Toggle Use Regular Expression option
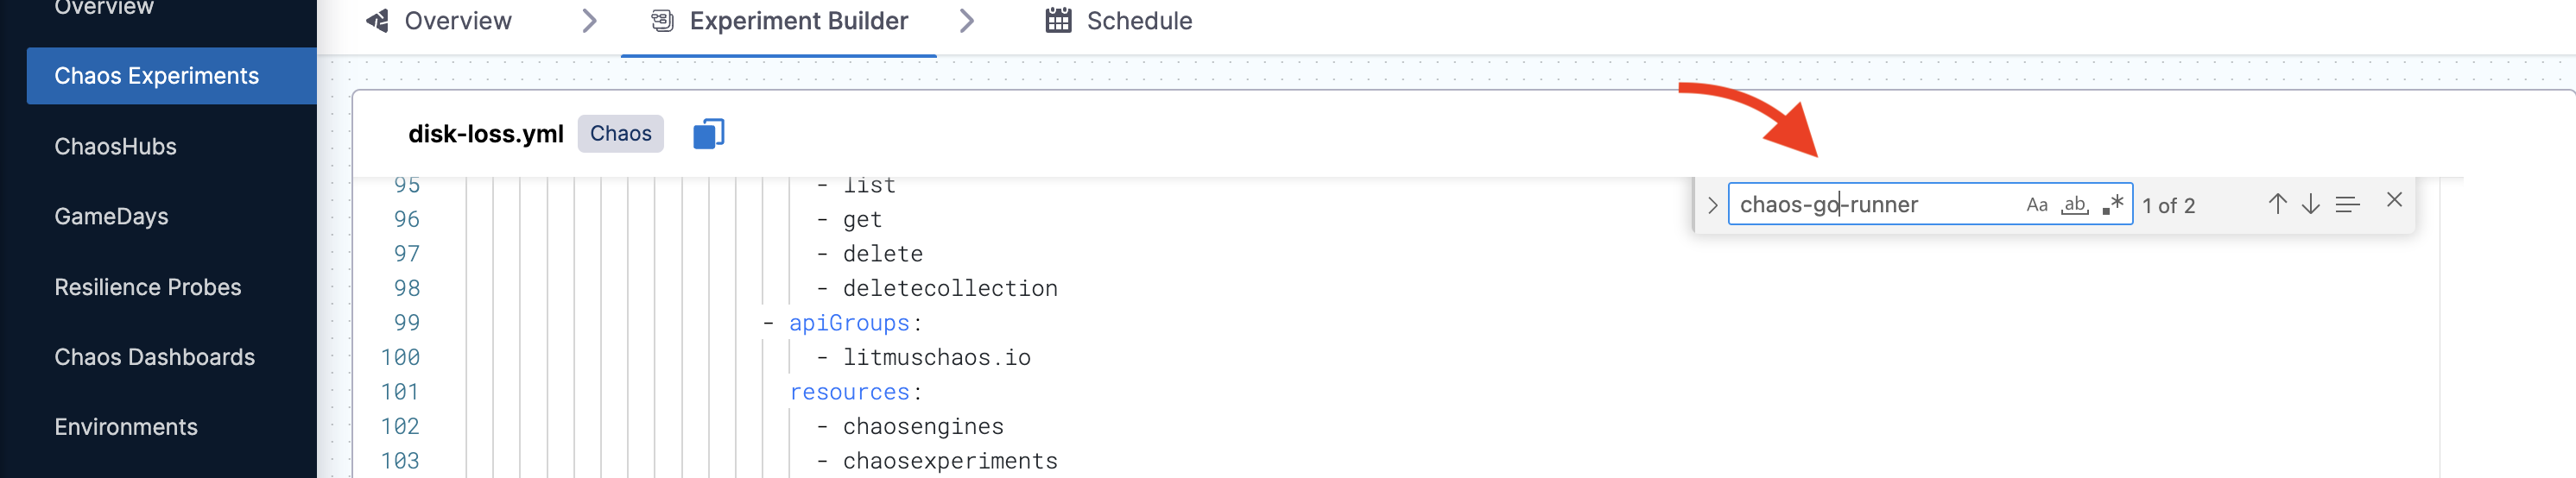 coord(2112,205)
